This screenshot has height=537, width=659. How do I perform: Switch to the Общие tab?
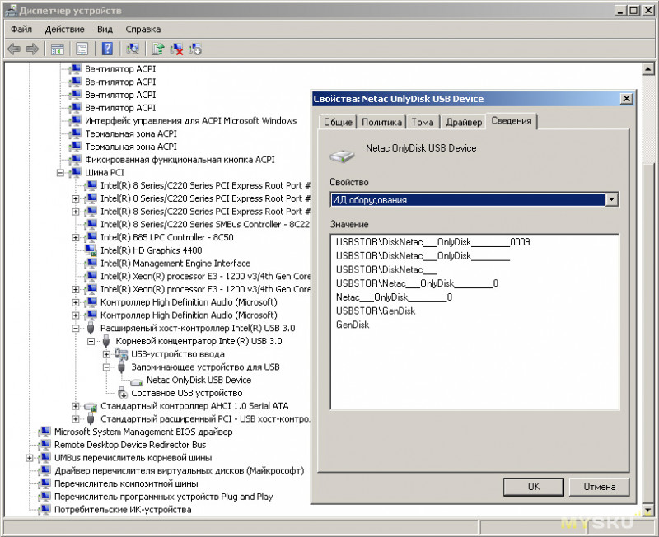point(338,122)
